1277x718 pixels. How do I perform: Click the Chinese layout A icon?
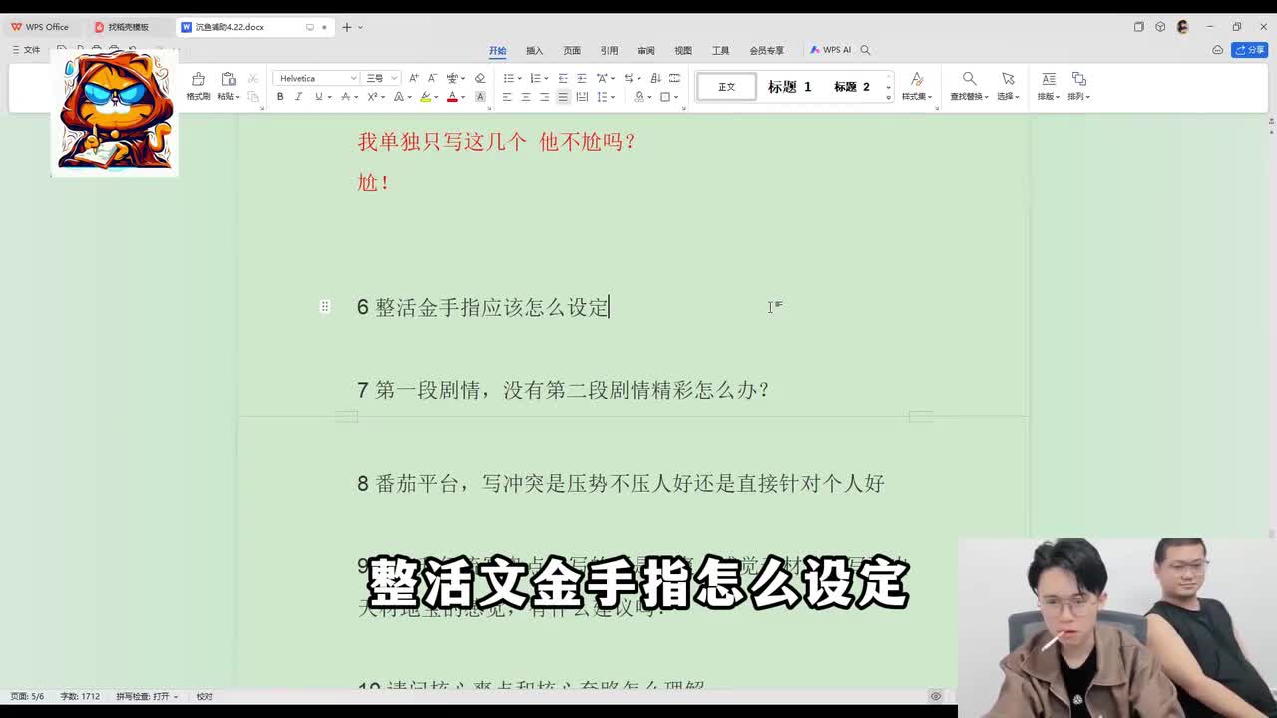pos(602,78)
